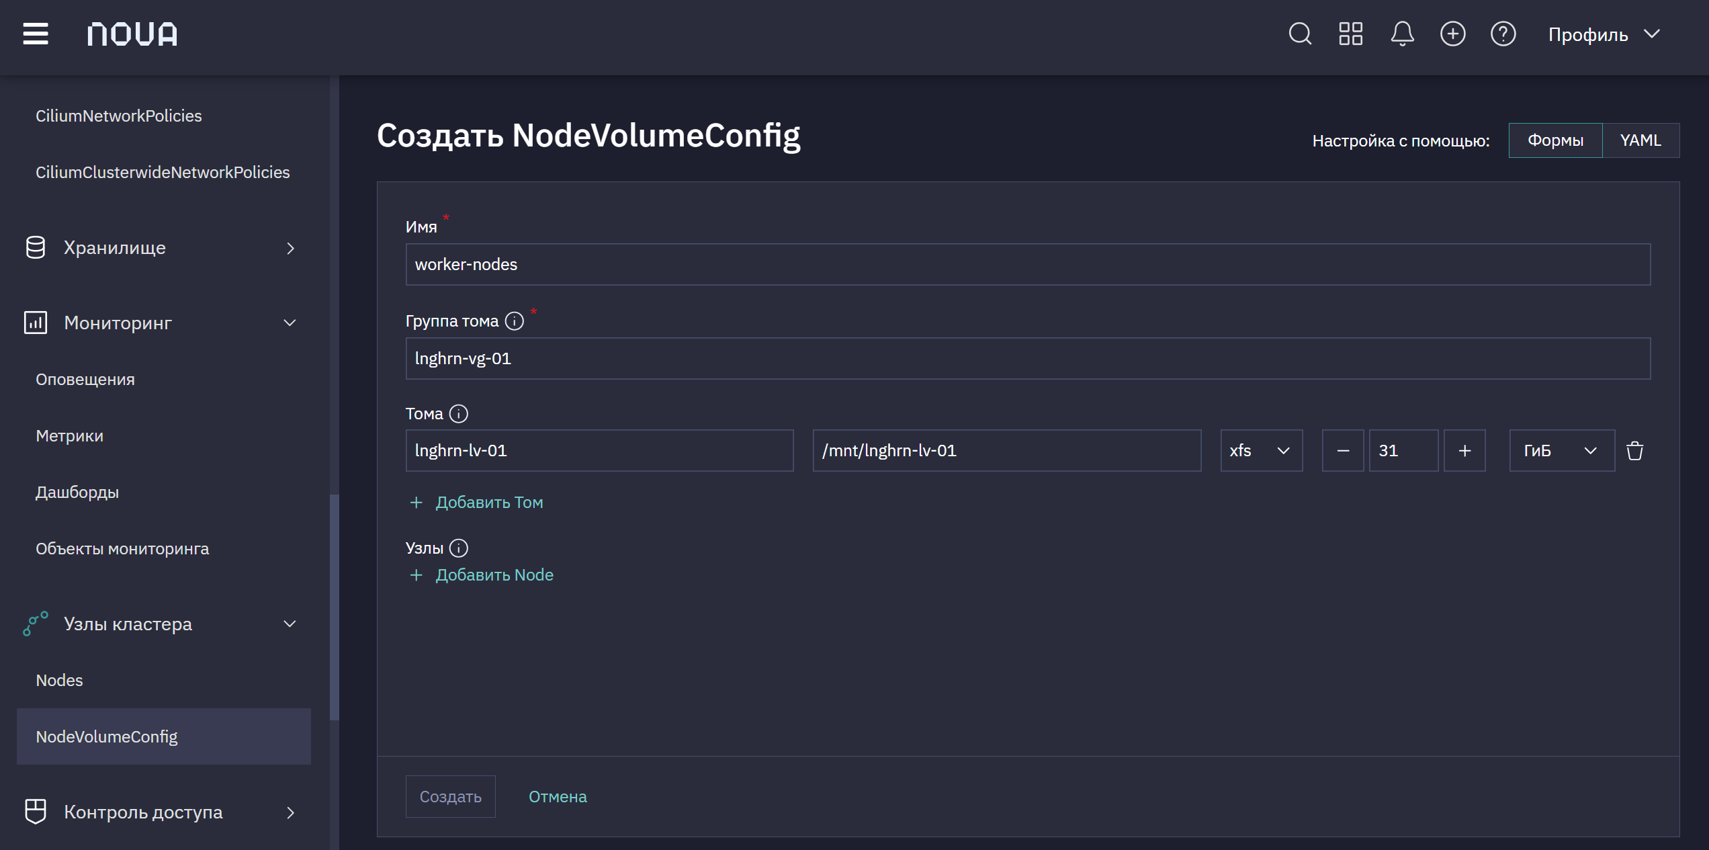Screen dimensions: 1709x850
Task: Click the Создать button
Action: (451, 796)
